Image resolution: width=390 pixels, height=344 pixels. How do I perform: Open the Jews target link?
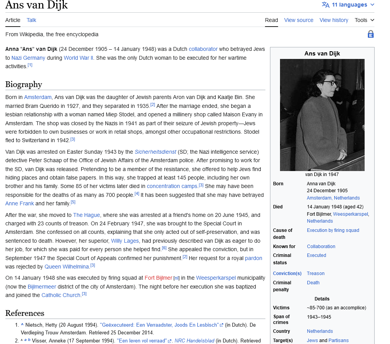pyautogui.click(x=312, y=341)
